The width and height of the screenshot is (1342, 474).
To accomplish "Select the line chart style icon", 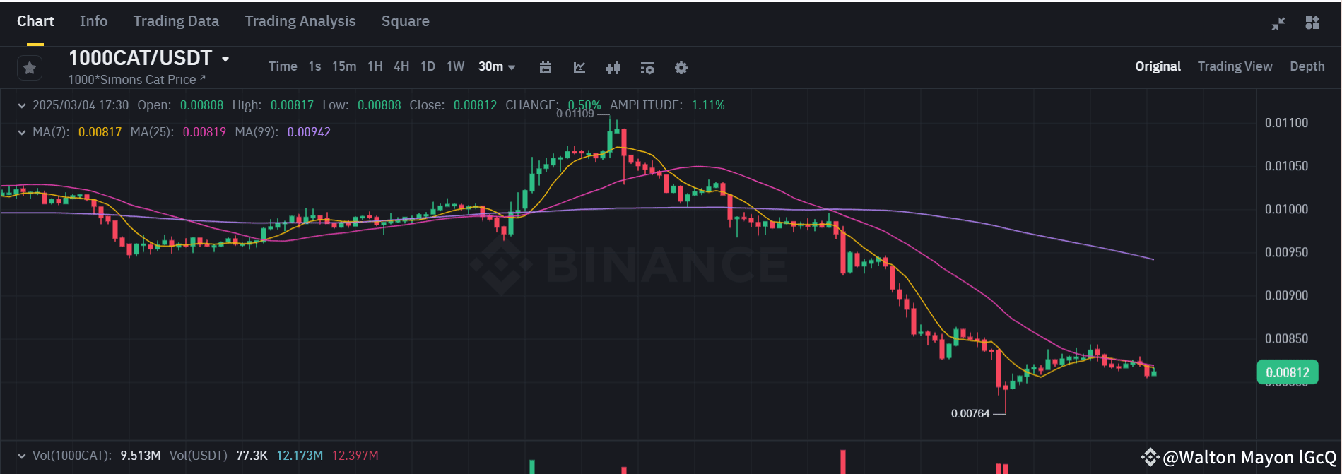I will pyautogui.click(x=579, y=67).
